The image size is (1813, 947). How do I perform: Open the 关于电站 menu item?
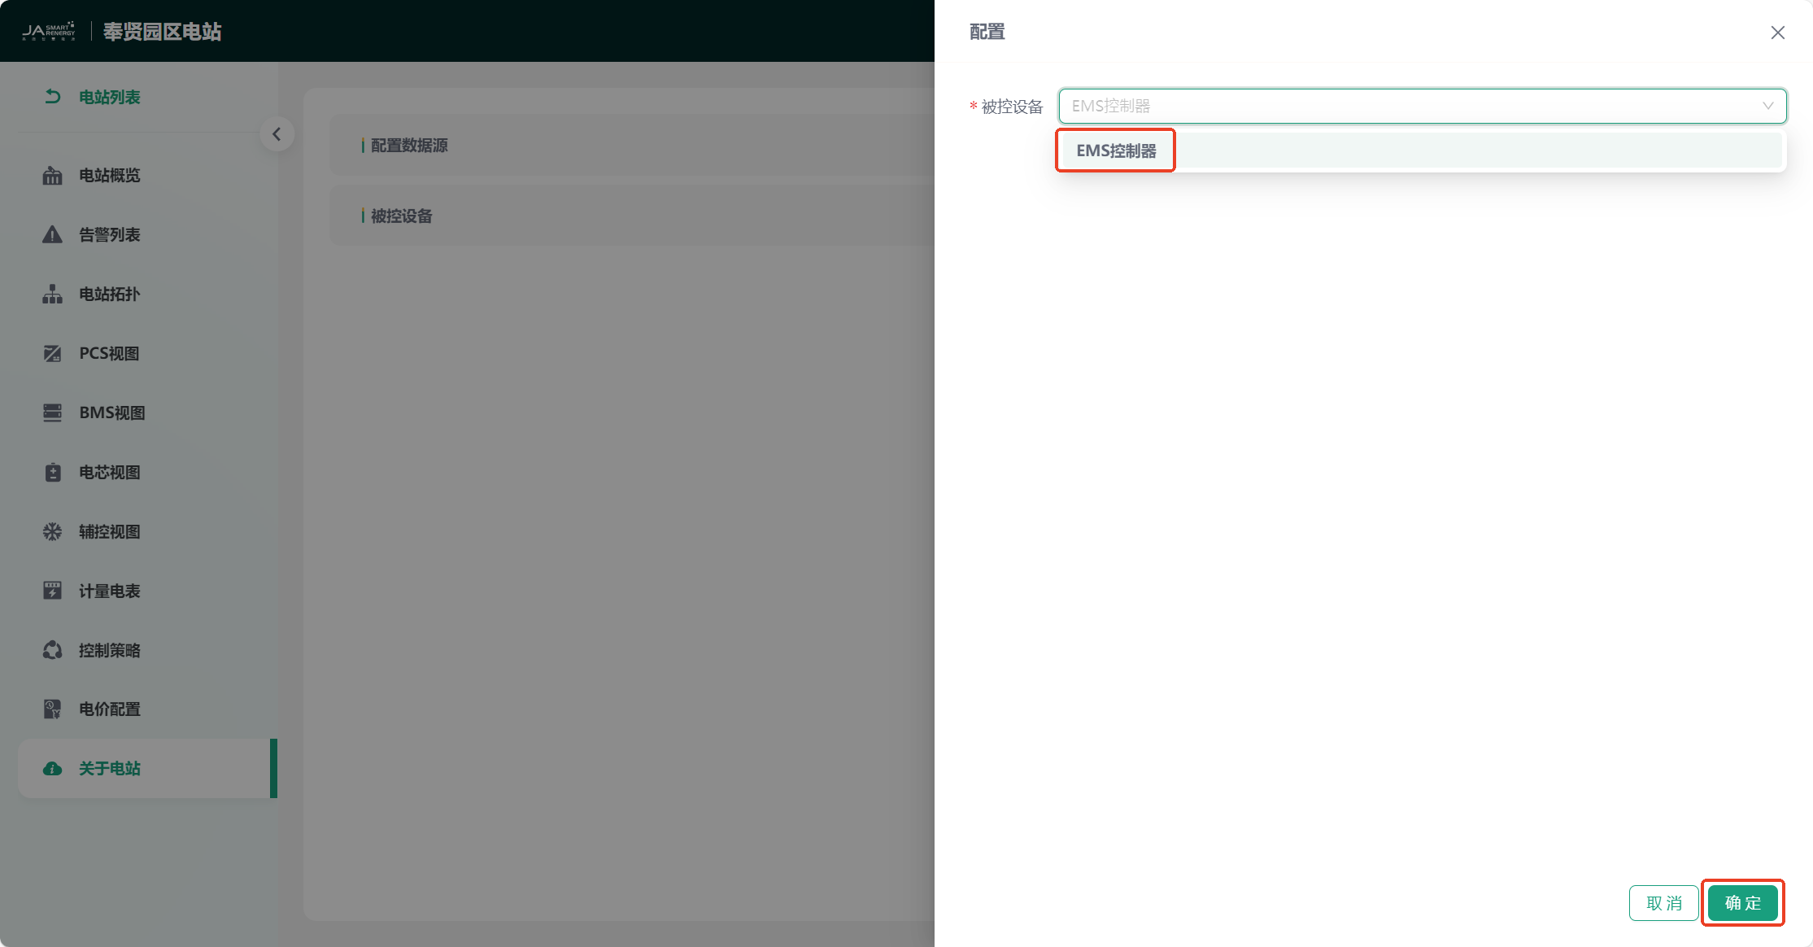click(110, 769)
